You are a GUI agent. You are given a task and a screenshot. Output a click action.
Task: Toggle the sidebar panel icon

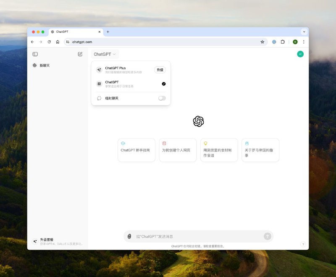pos(35,54)
